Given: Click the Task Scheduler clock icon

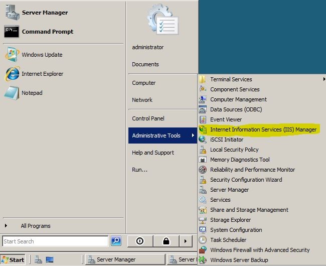Looking at the screenshot, I should [203, 240].
